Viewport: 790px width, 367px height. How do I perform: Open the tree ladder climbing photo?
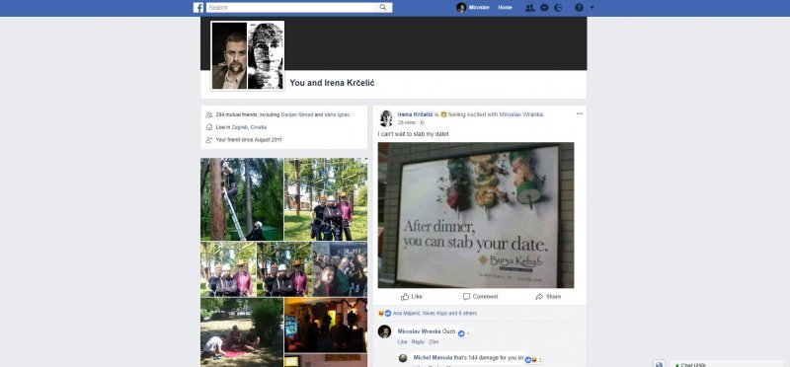(242, 199)
